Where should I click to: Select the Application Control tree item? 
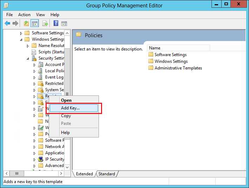tap(55, 153)
